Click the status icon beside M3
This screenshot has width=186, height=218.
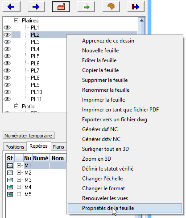coord(10,180)
